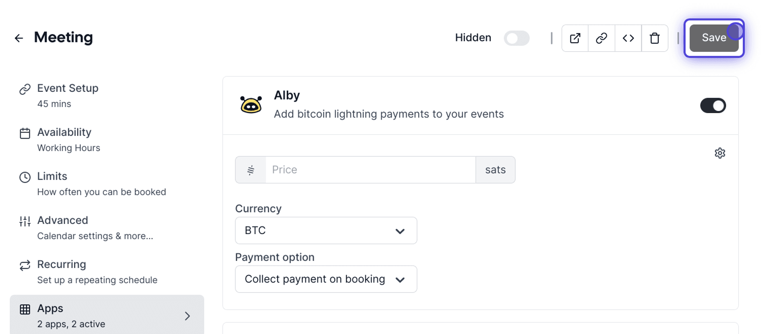This screenshot has width=775, height=334.
Task: Expand Apps section chevron
Action: pyautogui.click(x=188, y=316)
